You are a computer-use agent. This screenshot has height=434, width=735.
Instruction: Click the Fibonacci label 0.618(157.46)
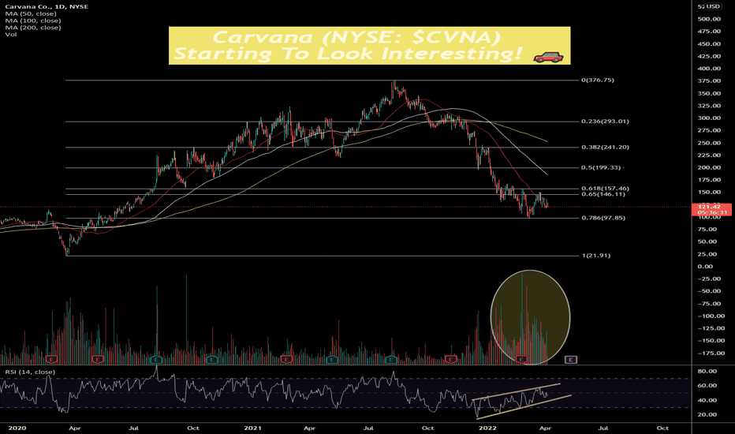605,189
